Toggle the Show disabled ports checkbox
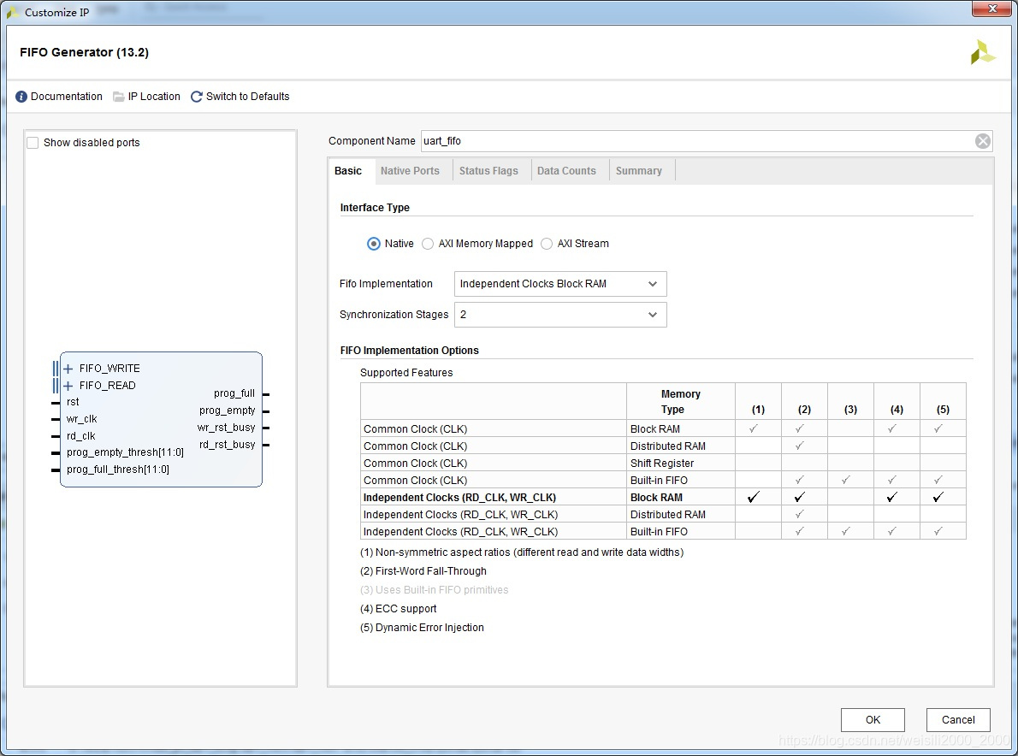This screenshot has width=1018, height=756. click(33, 143)
